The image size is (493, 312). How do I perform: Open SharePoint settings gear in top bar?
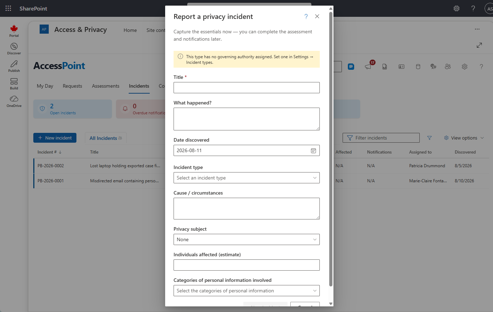(x=457, y=8)
